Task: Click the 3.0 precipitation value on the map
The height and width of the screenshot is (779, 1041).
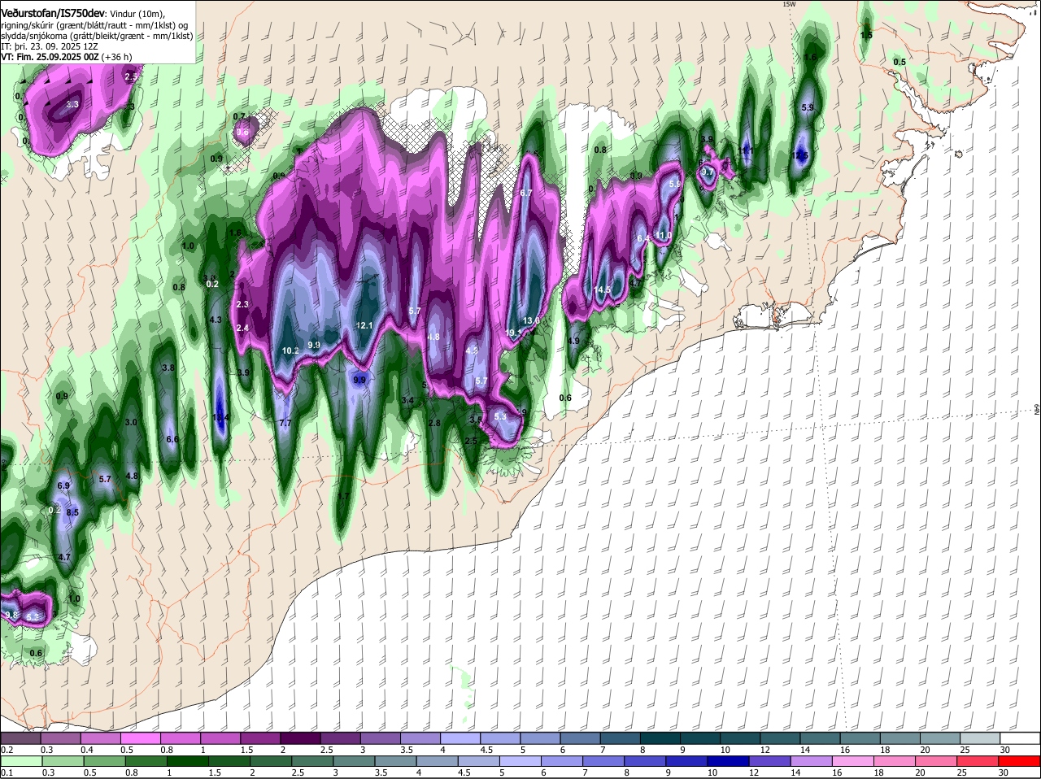Action: pos(131,422)
